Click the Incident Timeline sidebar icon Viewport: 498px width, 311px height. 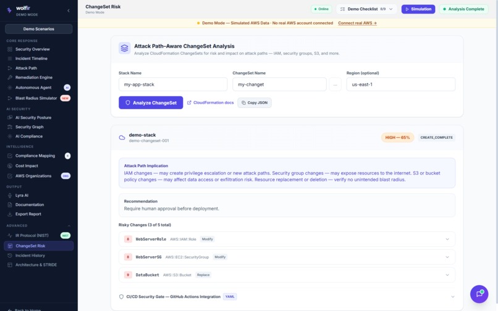10,59
